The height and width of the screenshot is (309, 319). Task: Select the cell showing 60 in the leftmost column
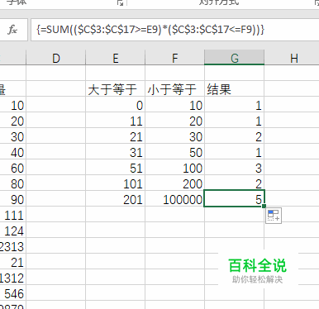point(13,168)
